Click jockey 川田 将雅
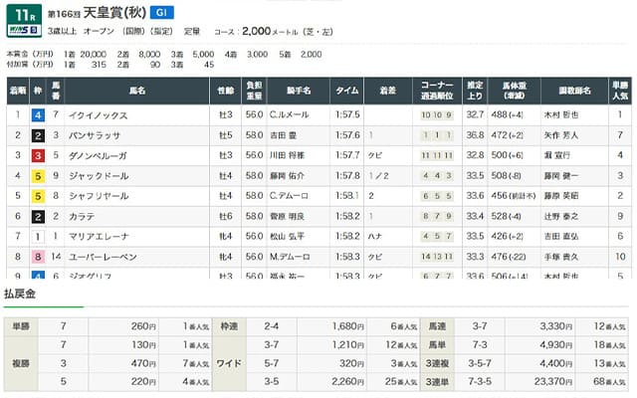Viewport: 637px width, 398px height. 288,155
